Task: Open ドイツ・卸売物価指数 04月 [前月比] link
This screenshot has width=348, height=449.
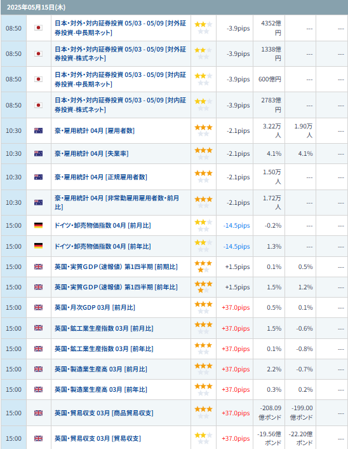Action: pos(103,226)
